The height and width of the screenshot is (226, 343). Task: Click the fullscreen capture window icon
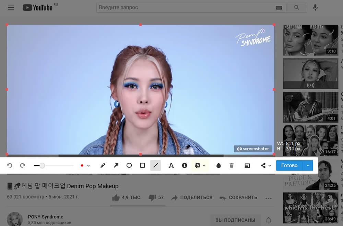247,165
